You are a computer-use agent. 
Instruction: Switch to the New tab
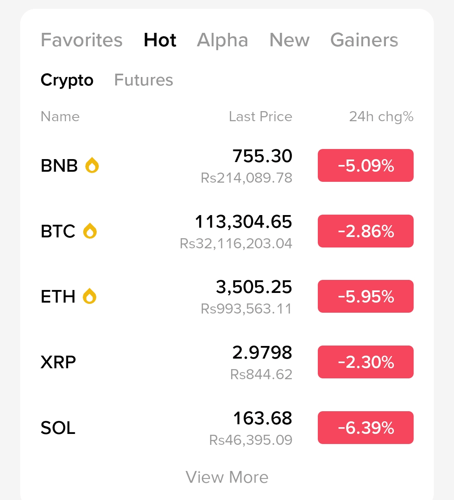(289, 40)
